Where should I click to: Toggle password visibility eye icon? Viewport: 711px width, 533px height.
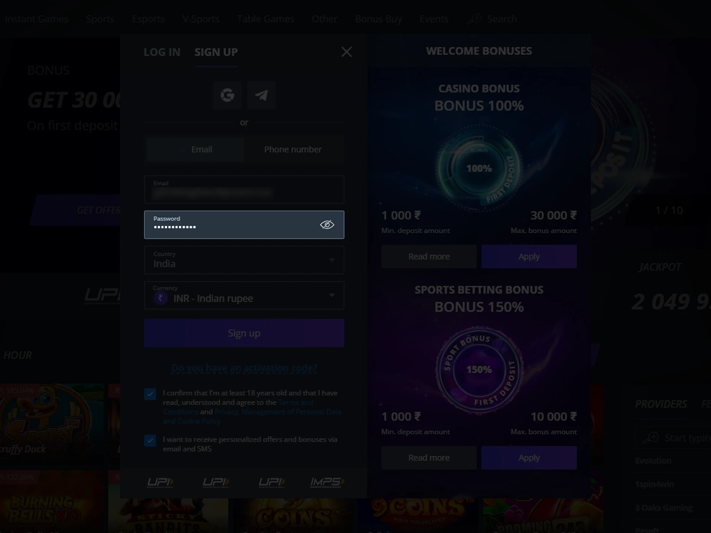[327, 224]
